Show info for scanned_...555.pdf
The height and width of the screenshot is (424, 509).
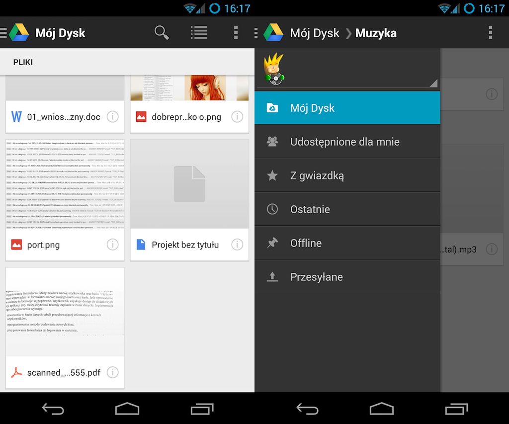tap(113, 372)
